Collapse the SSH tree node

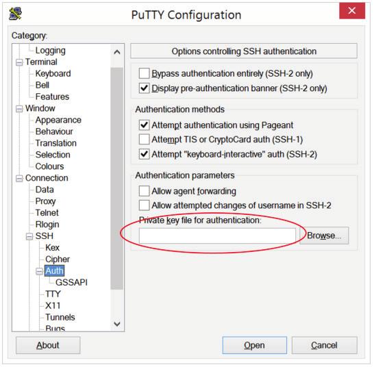(29, 236)
